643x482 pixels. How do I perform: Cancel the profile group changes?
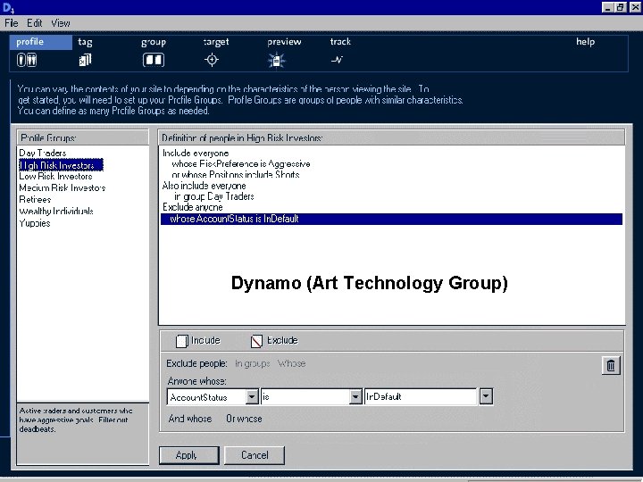pos(255,455)
